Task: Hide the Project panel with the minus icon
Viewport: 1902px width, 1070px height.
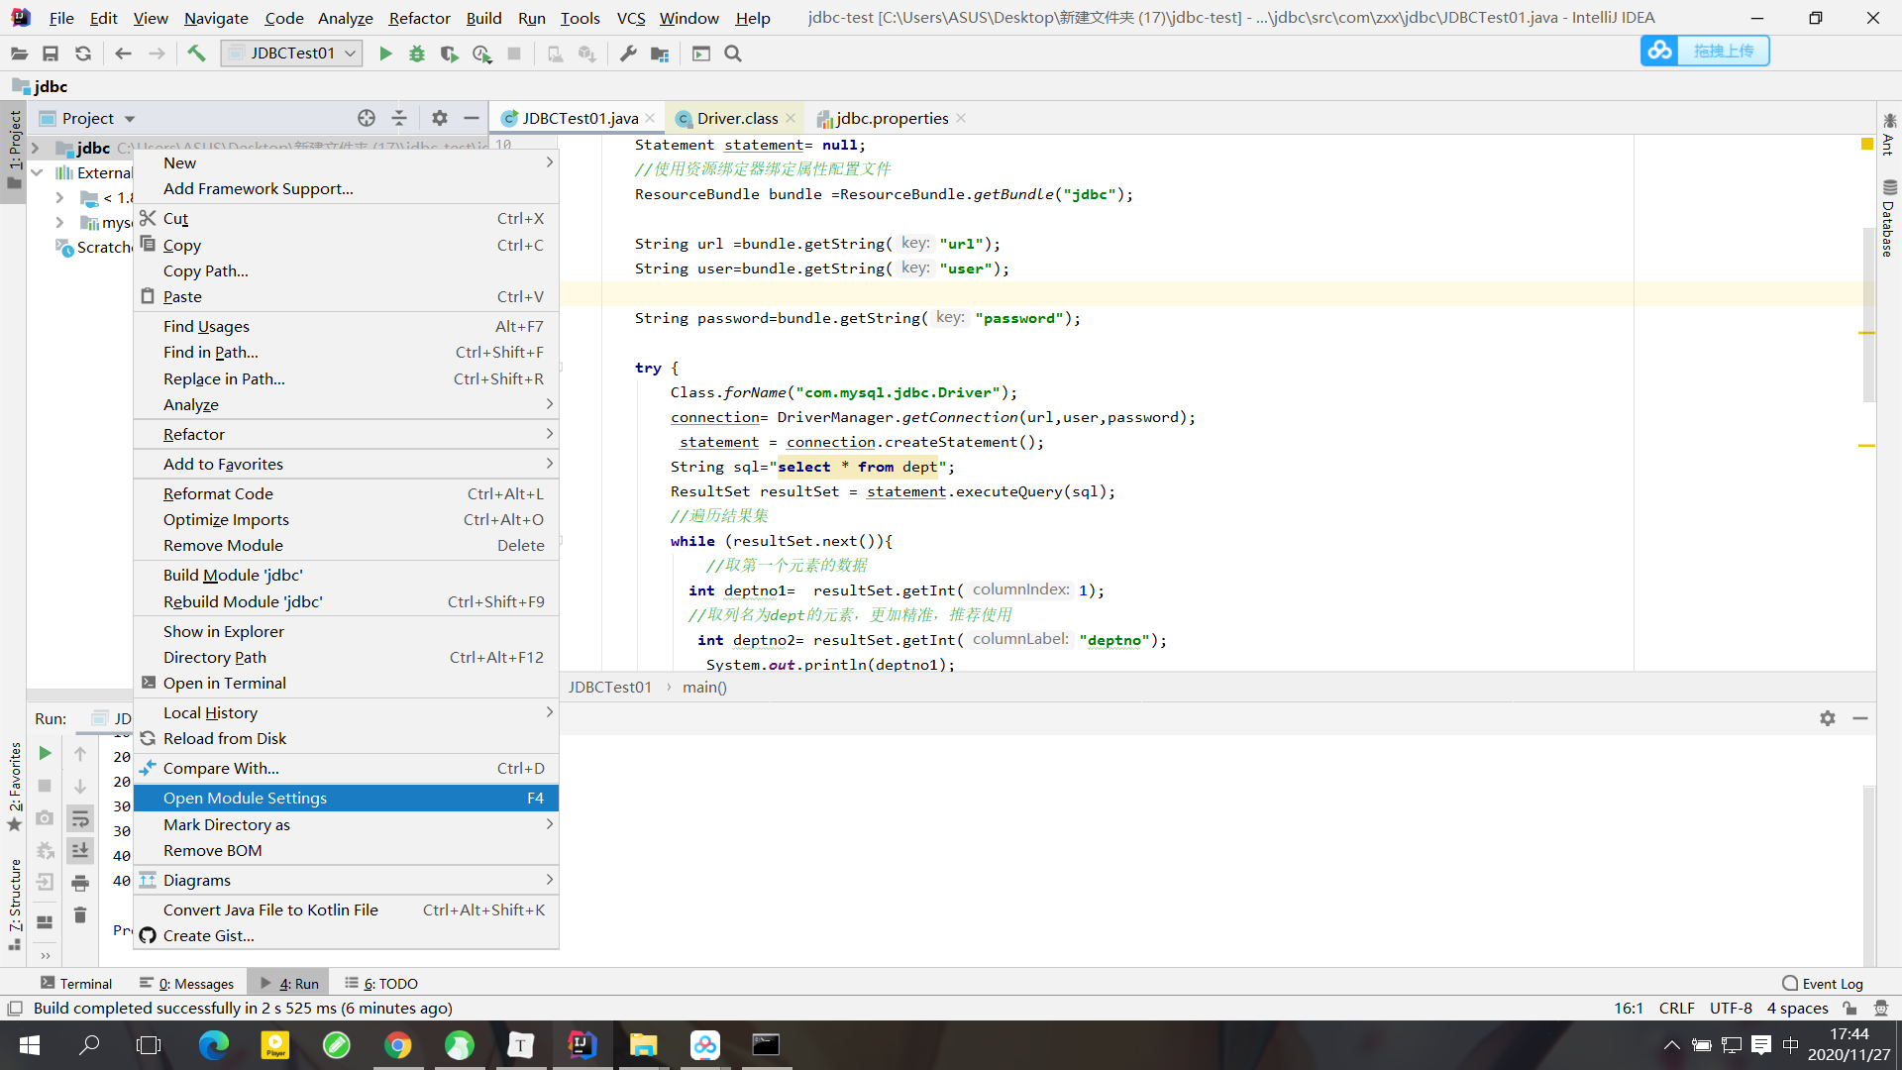Action: [x=472, y=118]
